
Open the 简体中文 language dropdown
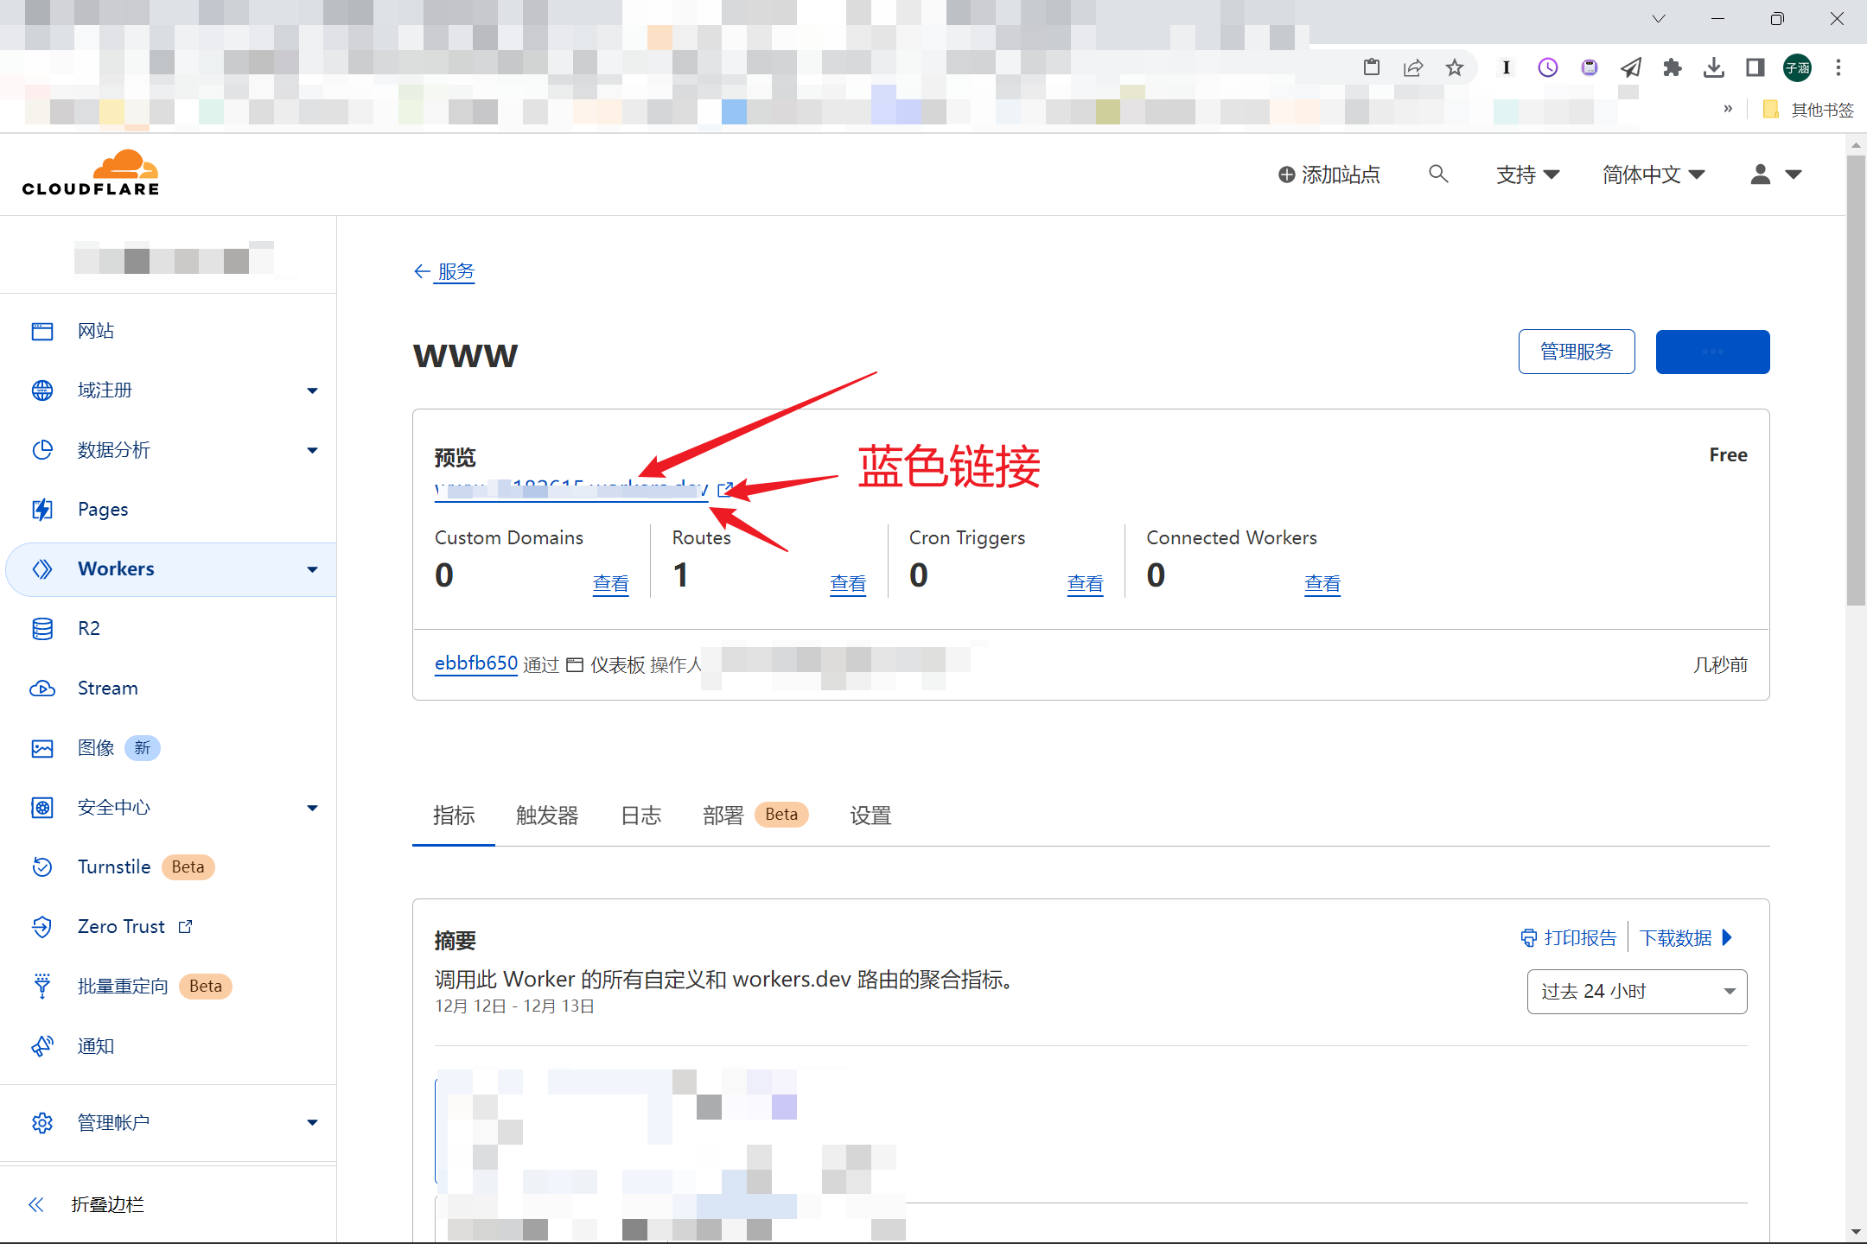tap(1654, 175)
